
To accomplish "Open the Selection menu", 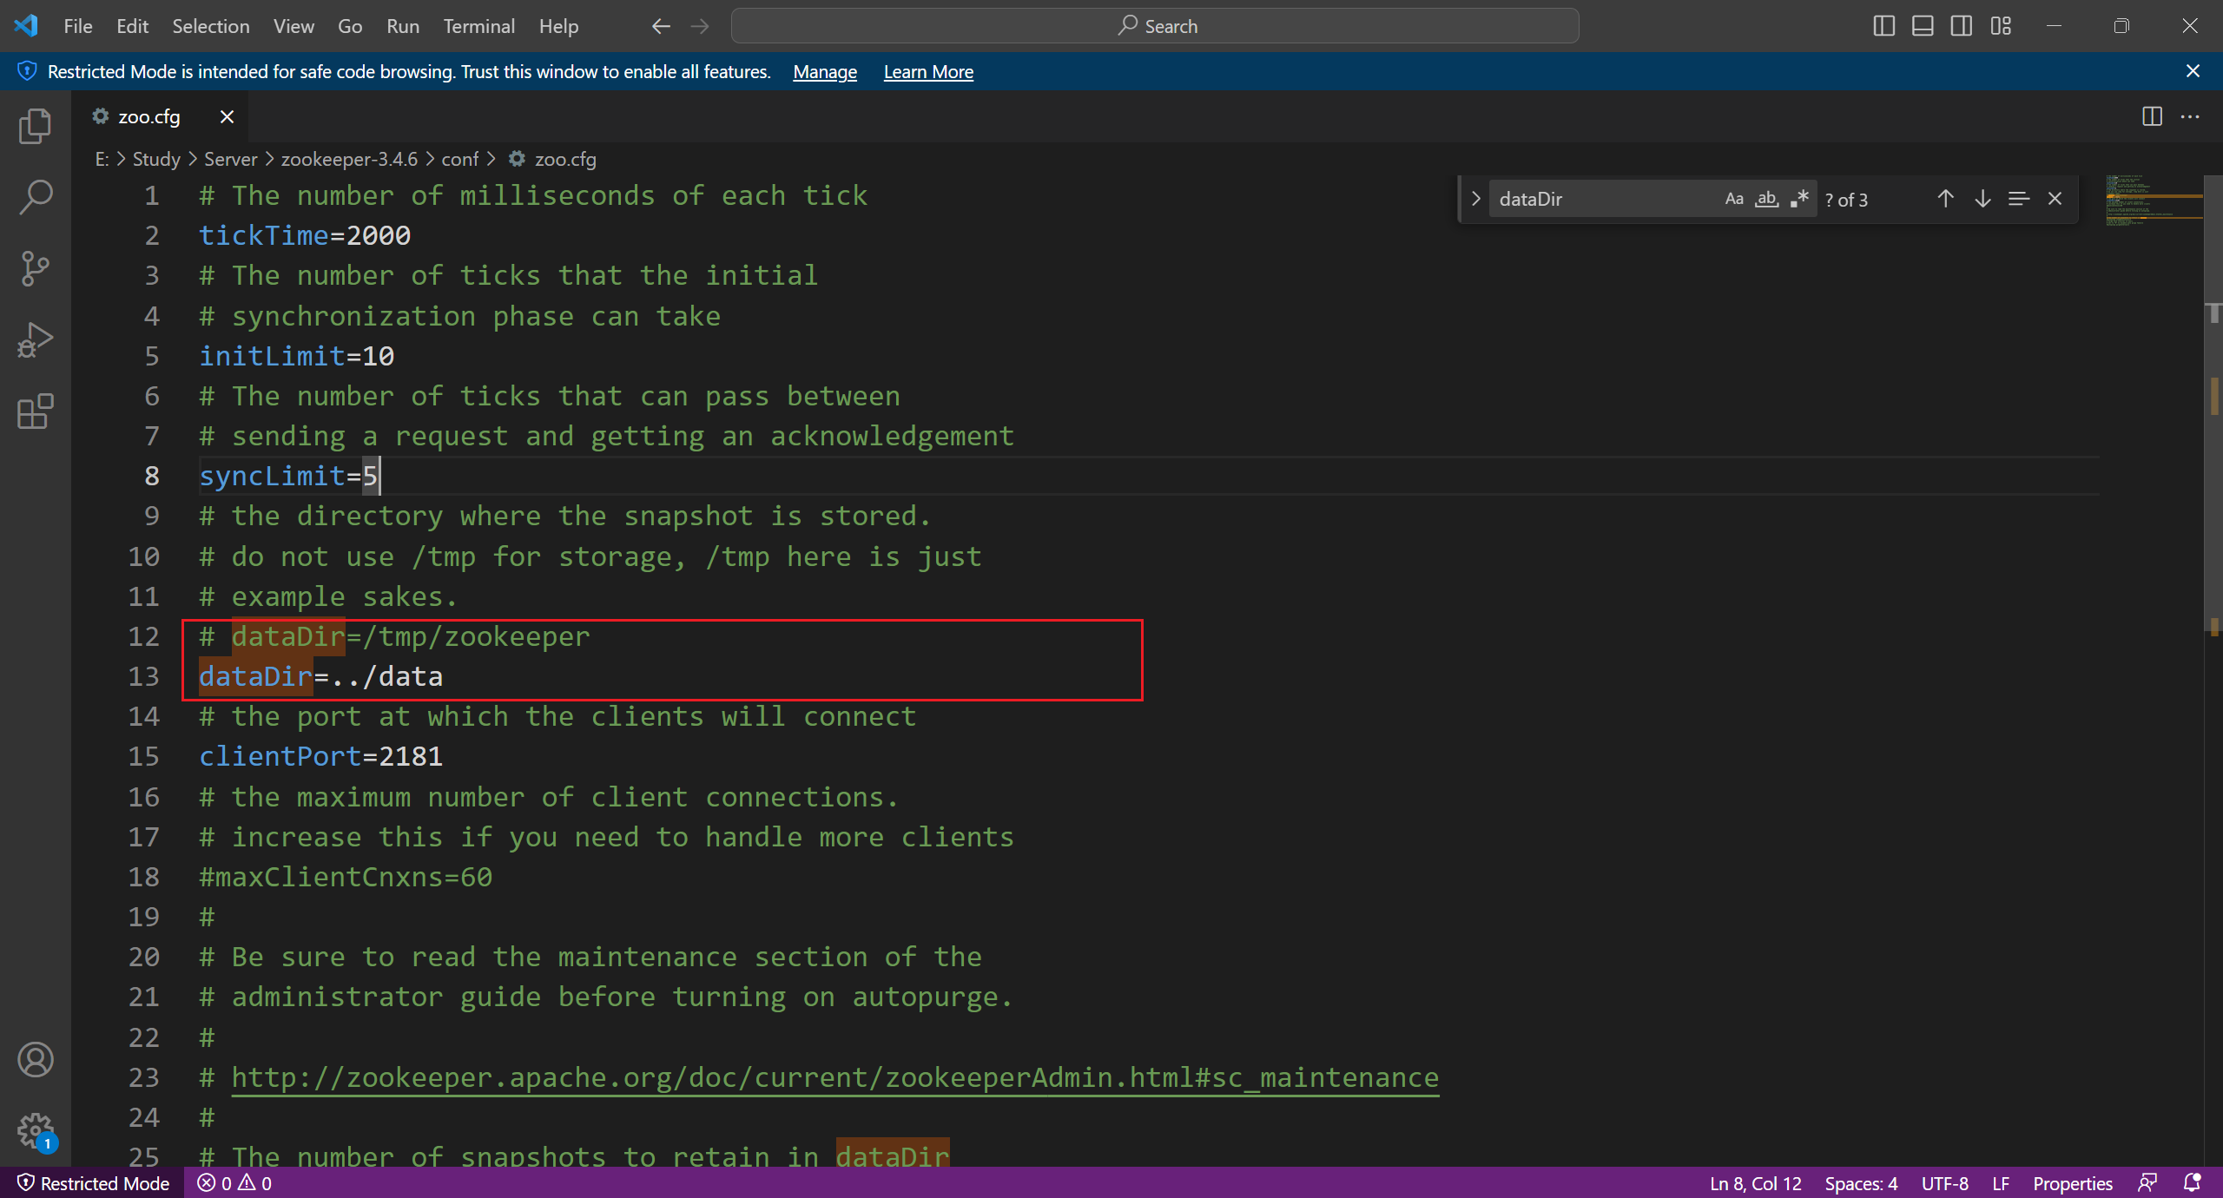I will [x=210, y=26].
